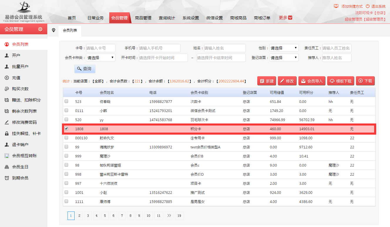Expand the 更多 navigation menu
This screenshot has width=390, height=227.
[x=285, y=18]
